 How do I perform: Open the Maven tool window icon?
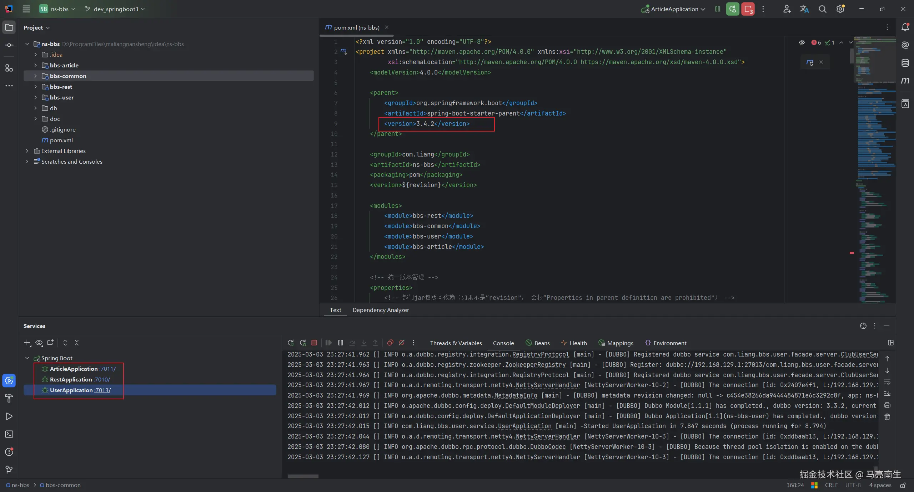coord(905,81)
